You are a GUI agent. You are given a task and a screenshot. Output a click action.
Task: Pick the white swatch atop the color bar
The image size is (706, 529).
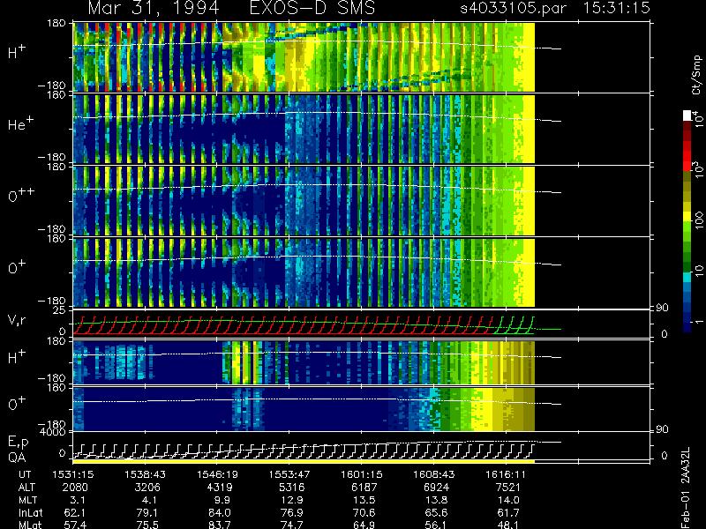(x=687, y=115)
